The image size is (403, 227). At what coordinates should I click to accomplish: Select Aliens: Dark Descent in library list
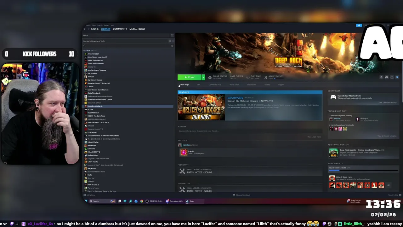tap(95, 60)
